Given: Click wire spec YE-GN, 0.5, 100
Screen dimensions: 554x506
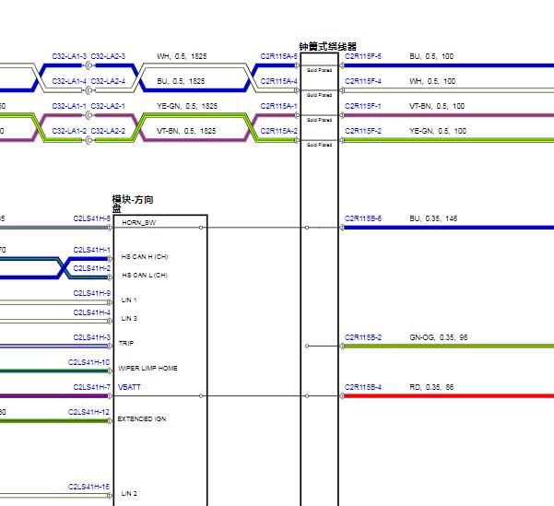Looking at the screenshot, I should tap(438, 131).
